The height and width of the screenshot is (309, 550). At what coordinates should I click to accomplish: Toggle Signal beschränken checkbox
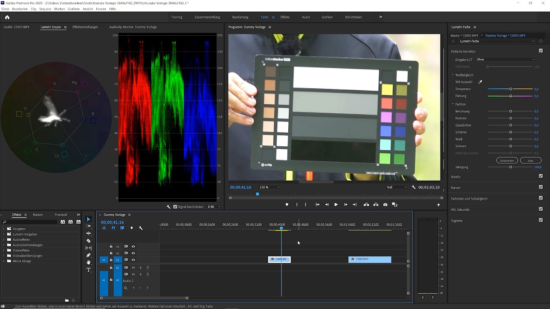point(175,207)
